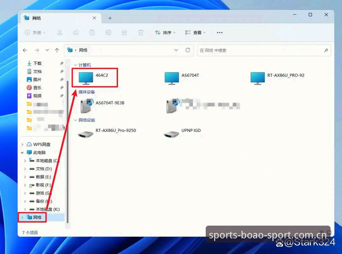Viewport: 342px width, 254px height.
Task: Click the Delete trash icon
Action: click(141, 33)
